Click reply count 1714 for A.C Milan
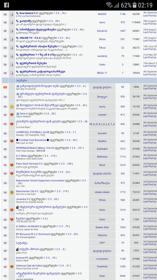 tap(123, 157)
